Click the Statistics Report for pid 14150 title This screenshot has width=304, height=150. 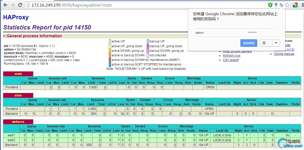pos(47,27)
